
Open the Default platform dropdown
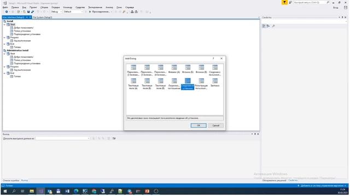tap(73, 12)
